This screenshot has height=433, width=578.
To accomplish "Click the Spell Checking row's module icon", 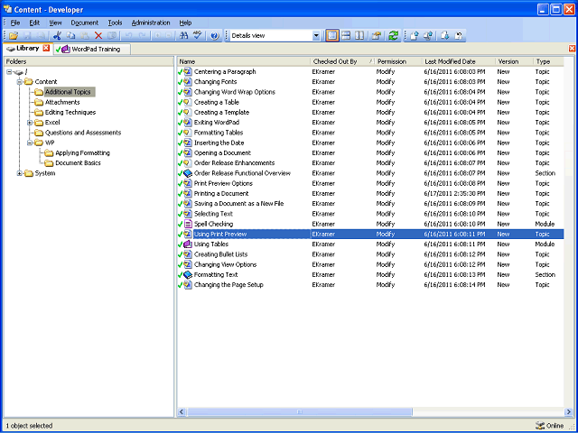I will [x=188, y=224].
